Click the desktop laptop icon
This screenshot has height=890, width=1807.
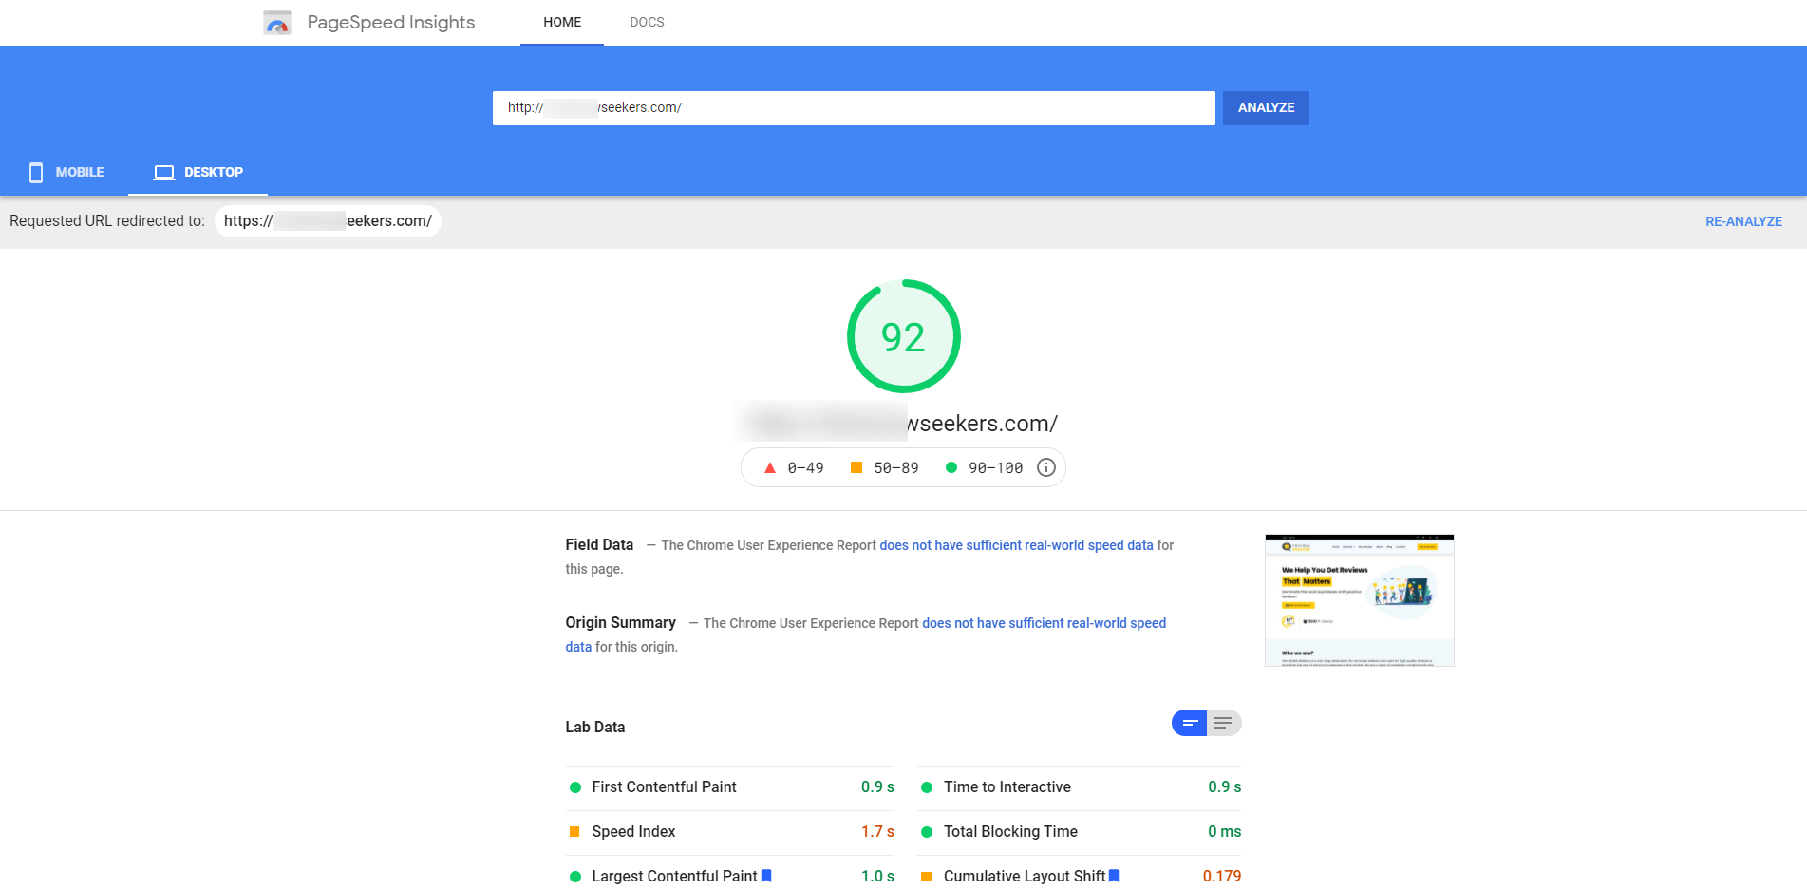[164, 172]
